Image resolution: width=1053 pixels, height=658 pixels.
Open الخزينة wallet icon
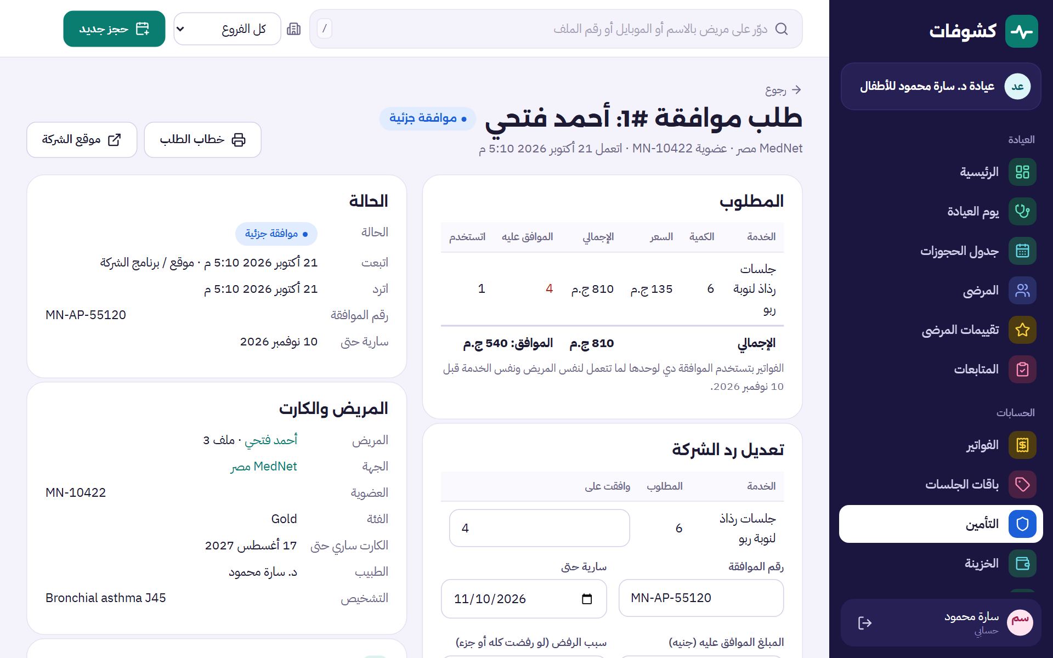coord(1022,564)
